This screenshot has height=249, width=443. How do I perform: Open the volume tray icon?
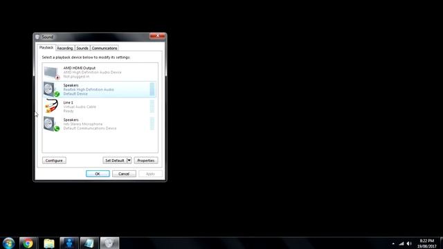click(409, 243)
